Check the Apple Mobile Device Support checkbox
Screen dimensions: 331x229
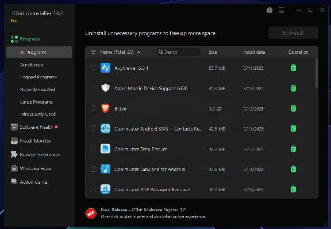(93, 88)
